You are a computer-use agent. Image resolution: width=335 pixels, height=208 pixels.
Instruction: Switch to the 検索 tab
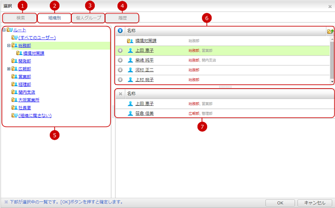point(20,18)
